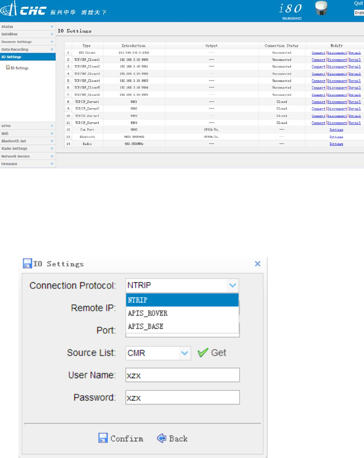Viewport: 364px width, 458px height.
Task: Expand the Bluetooth Set chevron
Action: coord(52,141)
